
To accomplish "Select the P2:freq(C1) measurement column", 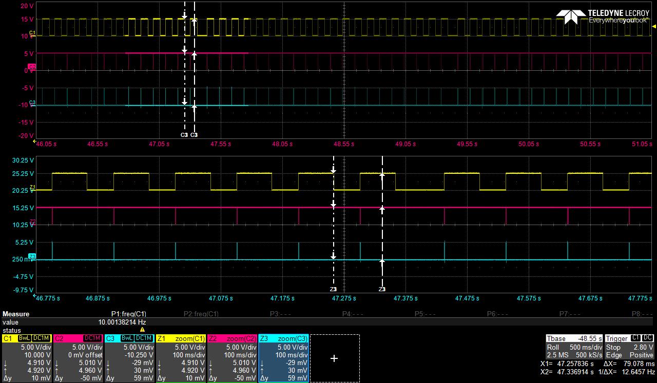I will (x=201, y=314).
